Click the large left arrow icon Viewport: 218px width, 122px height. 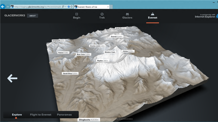(x=12, y=78)
